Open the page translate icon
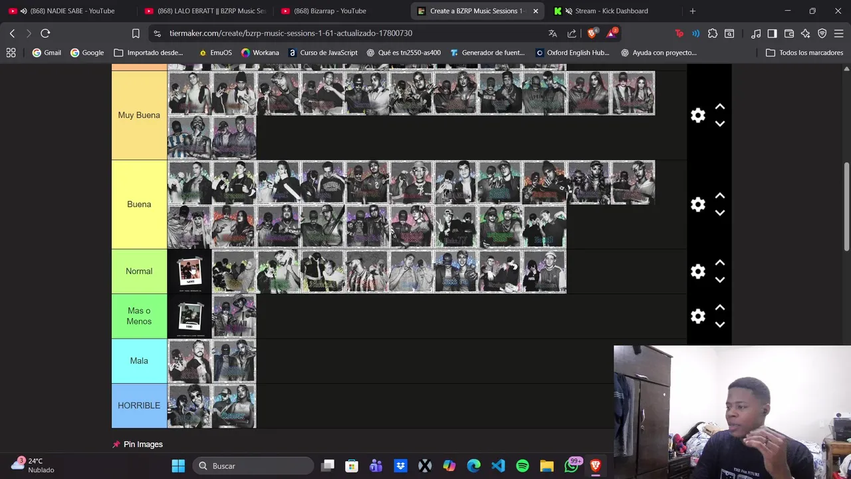Screen dimensions: 851x479 [552, 33]
